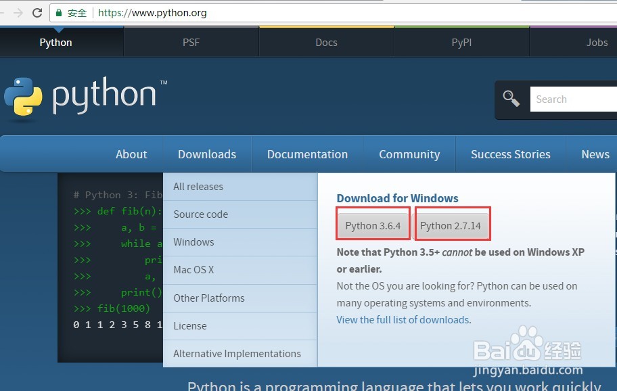Click the '0 1 1 2 3 5 8 1' output line
The height and width of the screenshot is (391, 617).
pos(118,325)
